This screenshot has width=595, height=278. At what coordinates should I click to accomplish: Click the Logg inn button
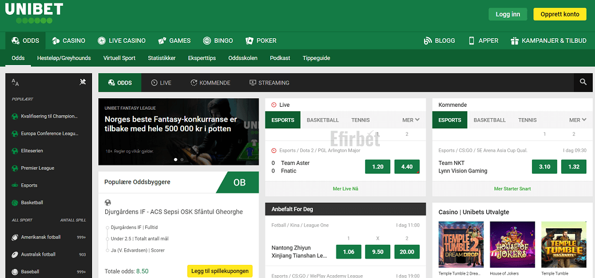tap(507, 14)
